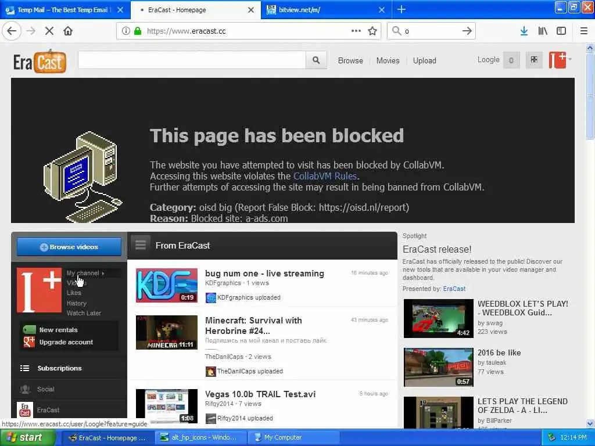The height and width of the screenshot is (446, 595).
Task: Open the Minecraft Survival with Herobrine video thumbnail
Action: pos(167,332)
